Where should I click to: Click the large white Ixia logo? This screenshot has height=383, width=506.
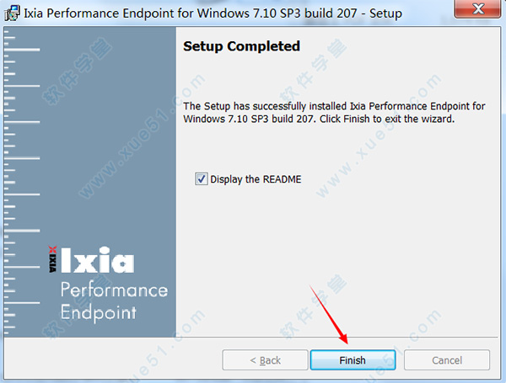(x=97, y=260)
